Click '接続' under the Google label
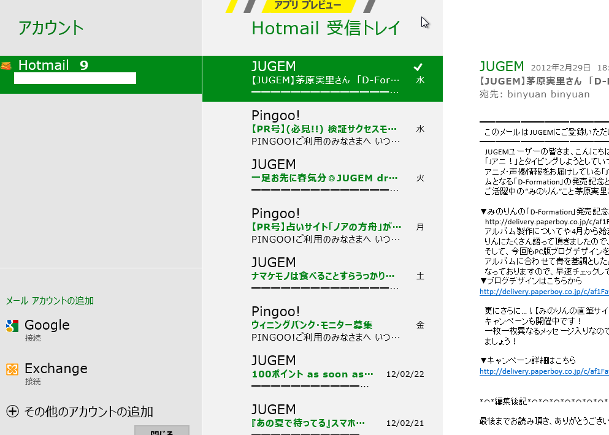The width and height of the screenshot is (609, 435). pos(33,338)
